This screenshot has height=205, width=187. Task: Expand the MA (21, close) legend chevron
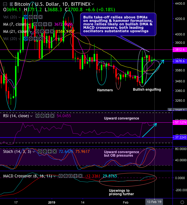click(32, 32)
